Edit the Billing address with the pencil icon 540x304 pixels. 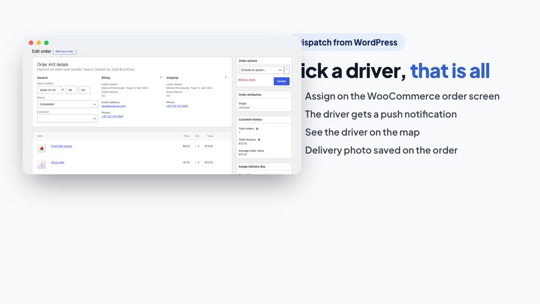(x=161, y=77)
